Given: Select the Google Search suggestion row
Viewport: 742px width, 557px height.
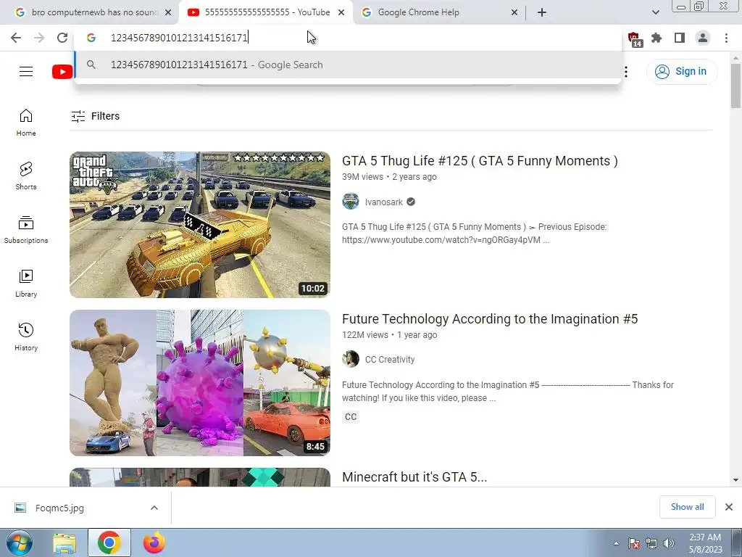Looking at the screenshot, I should tap(348, 65).
